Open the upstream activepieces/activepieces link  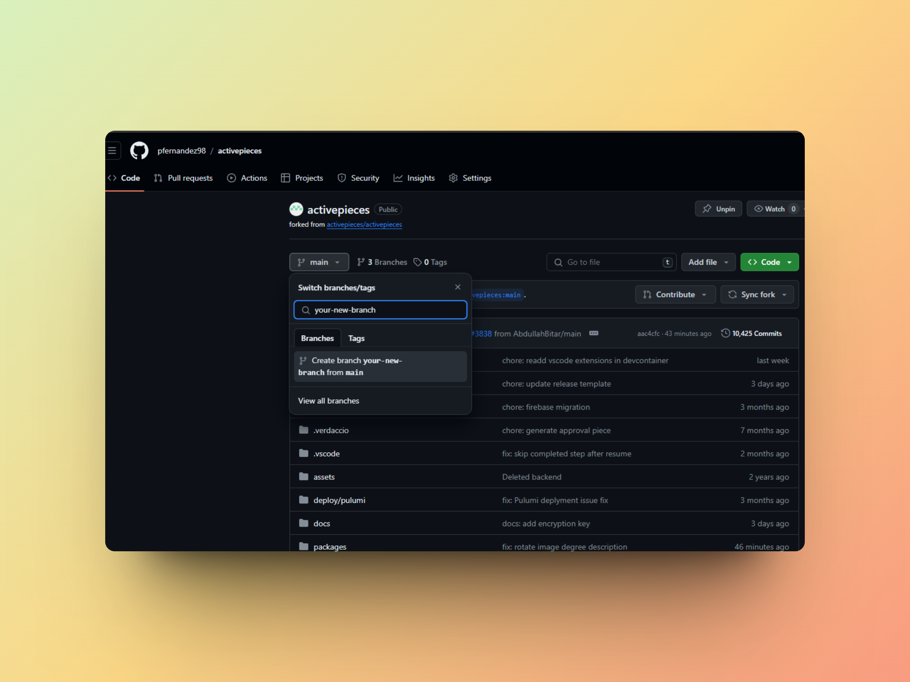(364, 224)
